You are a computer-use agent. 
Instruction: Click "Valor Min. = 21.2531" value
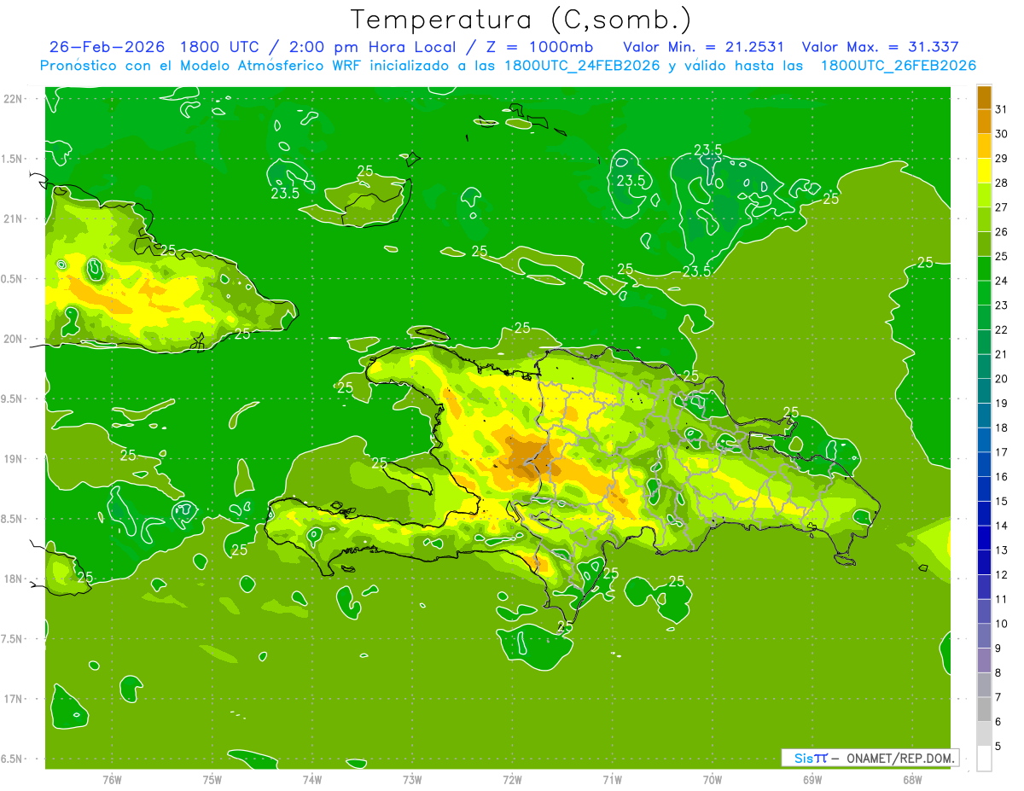click(x=704, y=47)
